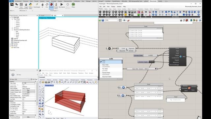
Task: Toggle the Boolean Toggle False value
Action: (152, 62)
